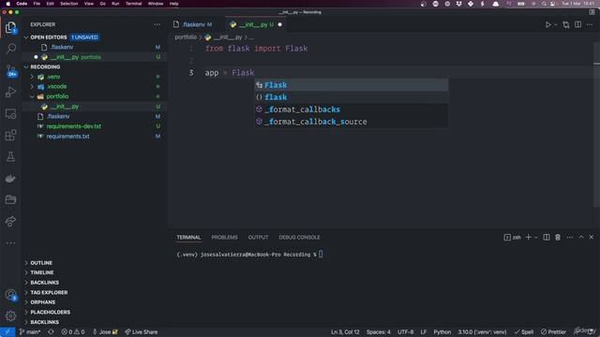Image resolution: width=600 pixels, height=337 pixels.
Task: Open the Docker view in activity bar
Action: tap(10, 179)
